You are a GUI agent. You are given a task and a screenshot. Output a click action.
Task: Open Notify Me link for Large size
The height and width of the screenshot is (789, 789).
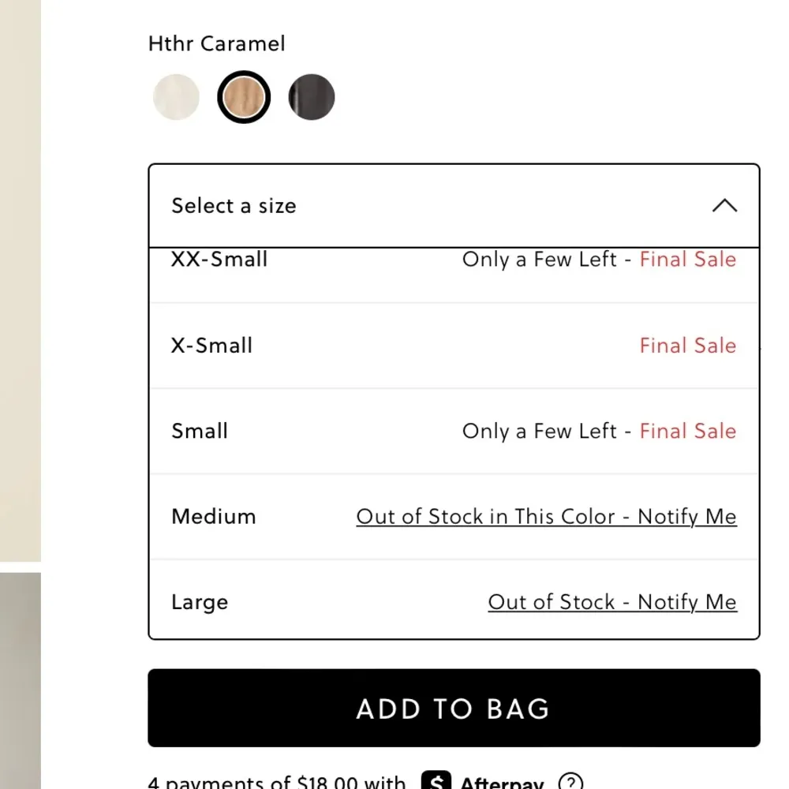click(x=612, y=603)
